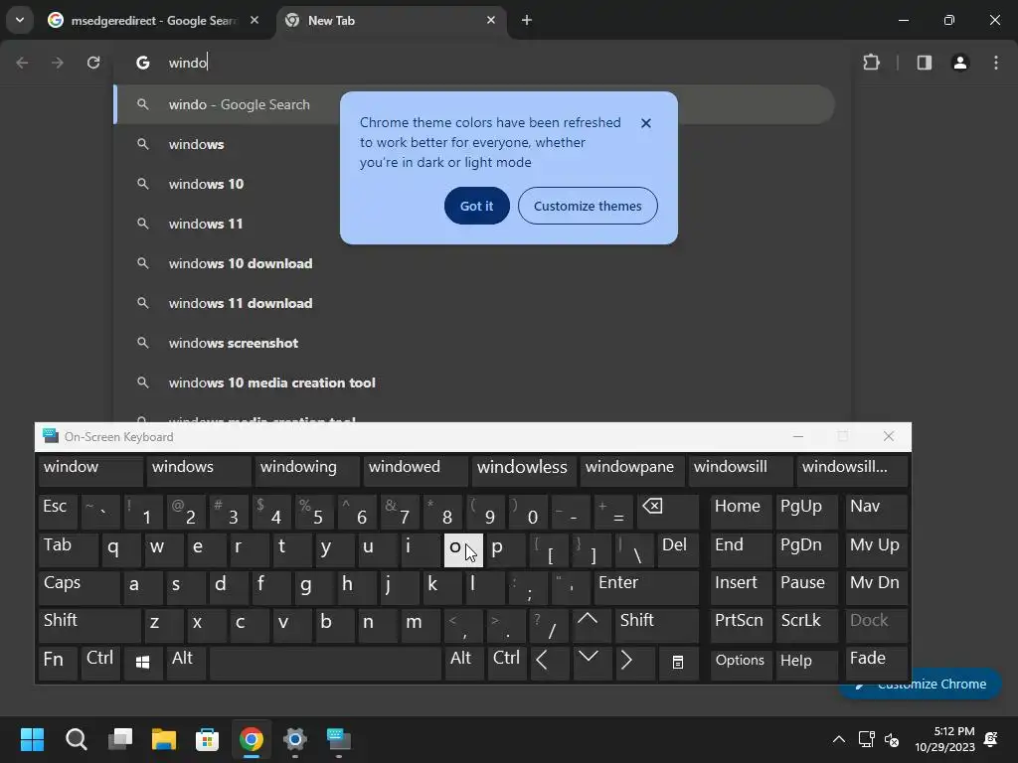Open the Chrome three-dot menu
This screenshot has height=763, width=1018.
coord(996,63)
